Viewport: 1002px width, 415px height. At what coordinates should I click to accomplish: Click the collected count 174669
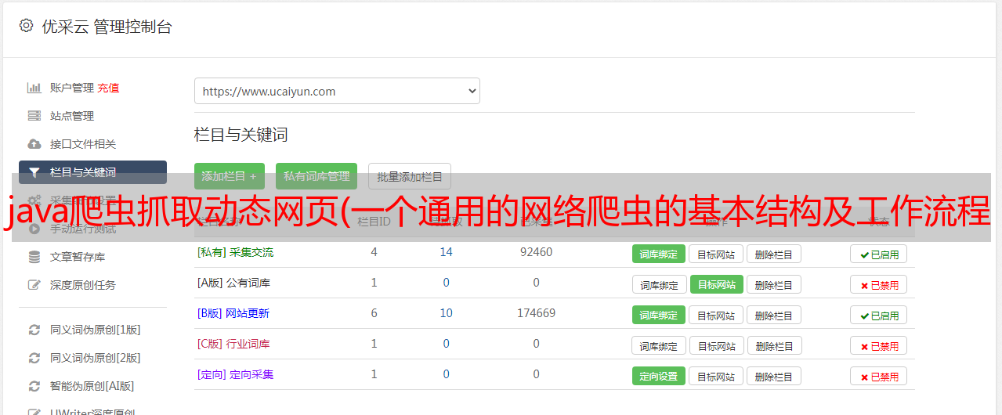(536, 313)
